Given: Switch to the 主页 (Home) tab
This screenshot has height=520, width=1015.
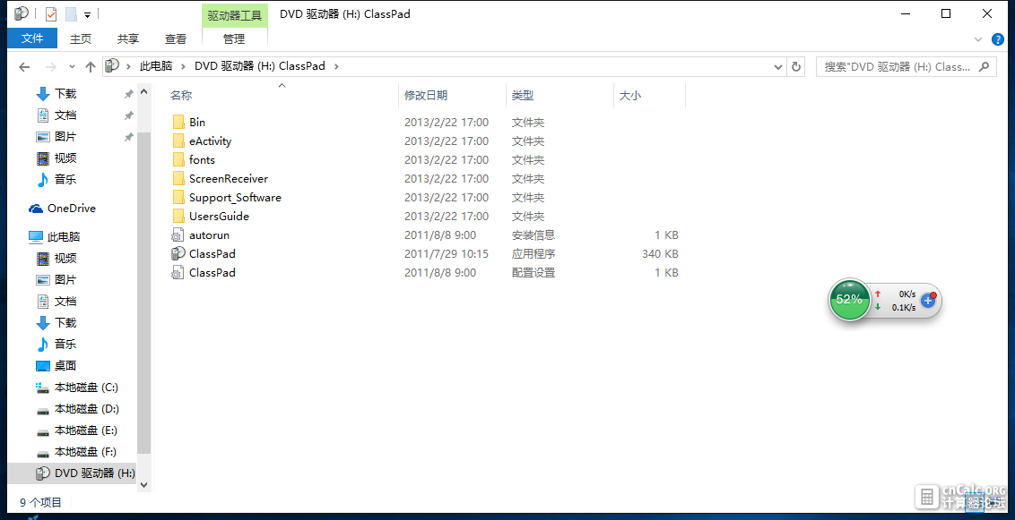Looking at the screenshot, I should (x=81, y=38).
